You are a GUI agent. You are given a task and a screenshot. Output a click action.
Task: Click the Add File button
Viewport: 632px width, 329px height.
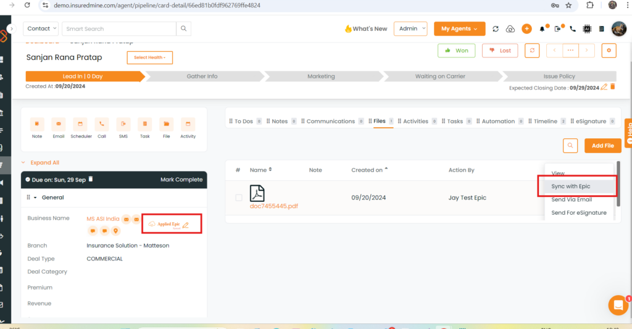tap(602, 146)
